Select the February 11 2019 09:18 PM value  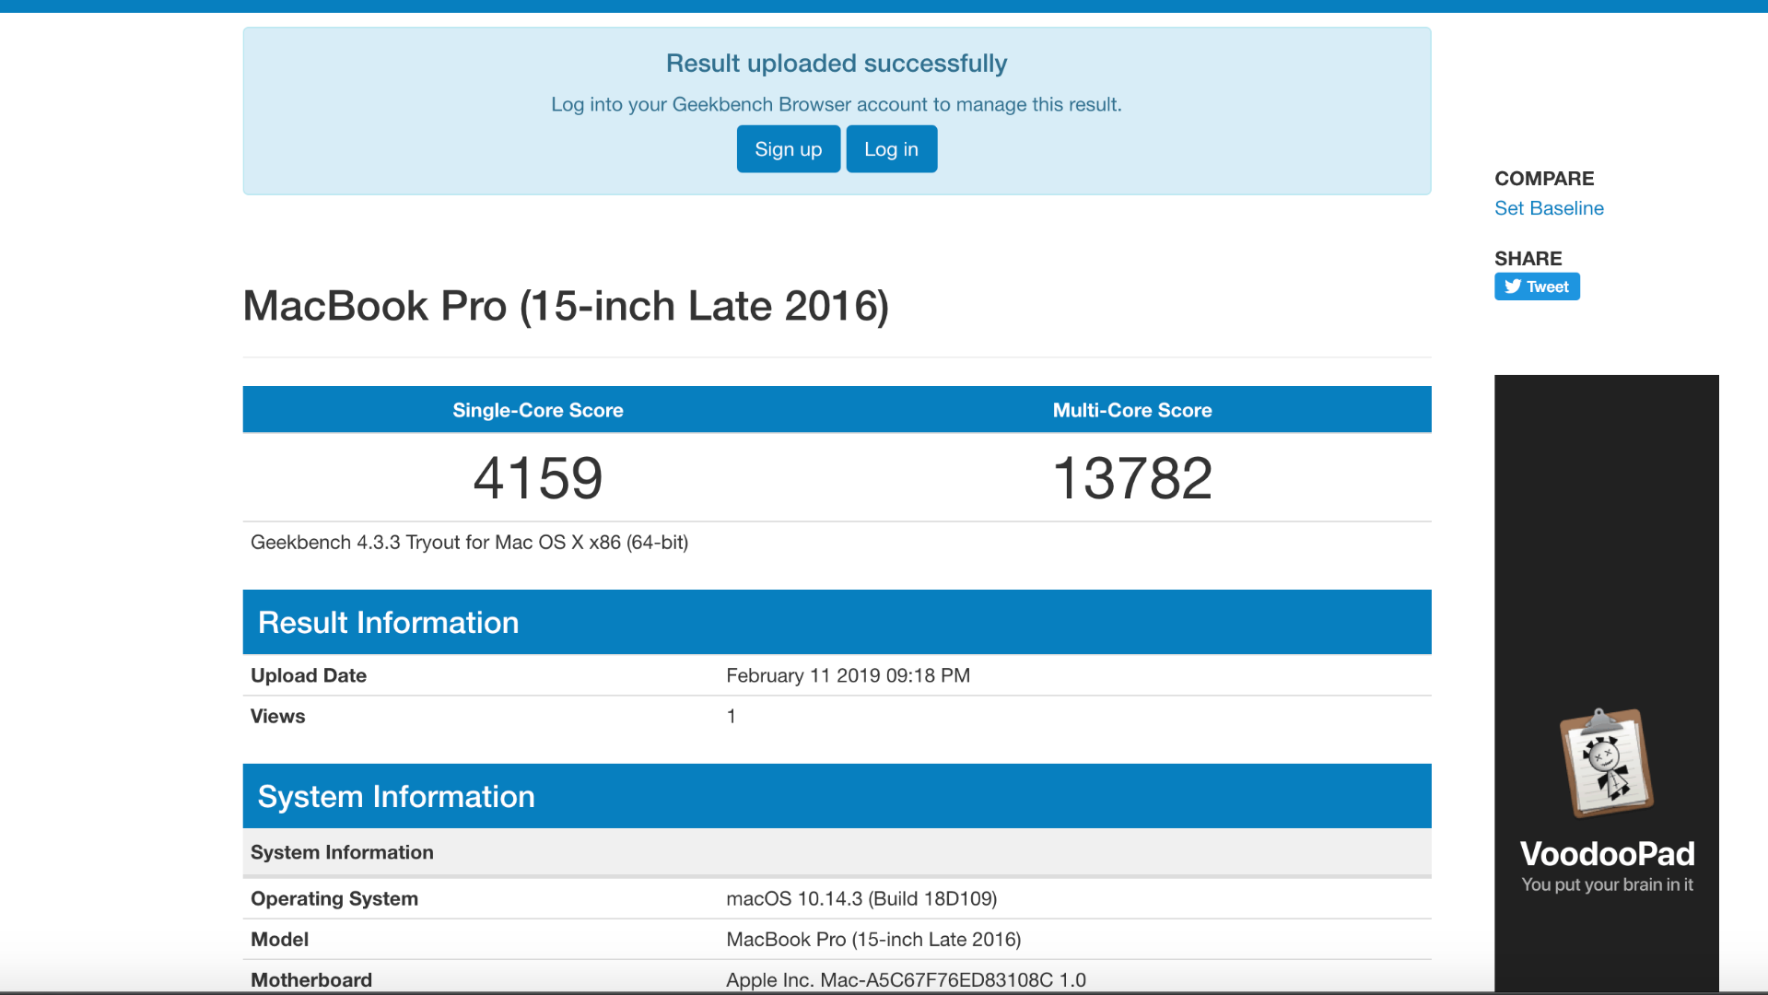click(x=848, y=675)
